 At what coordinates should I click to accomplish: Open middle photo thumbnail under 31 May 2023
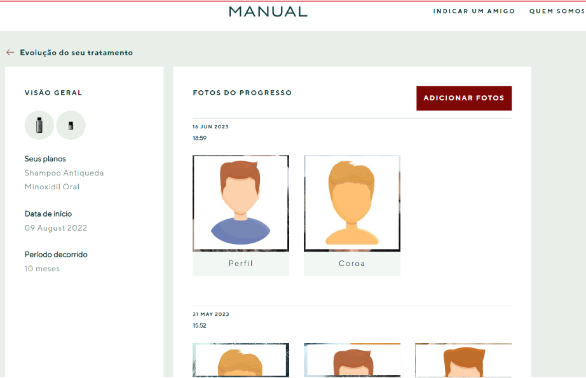(352, 360)
